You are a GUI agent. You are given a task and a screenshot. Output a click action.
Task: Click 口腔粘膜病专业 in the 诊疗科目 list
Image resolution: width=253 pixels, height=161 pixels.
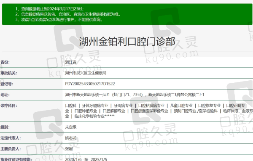[151, 106]
